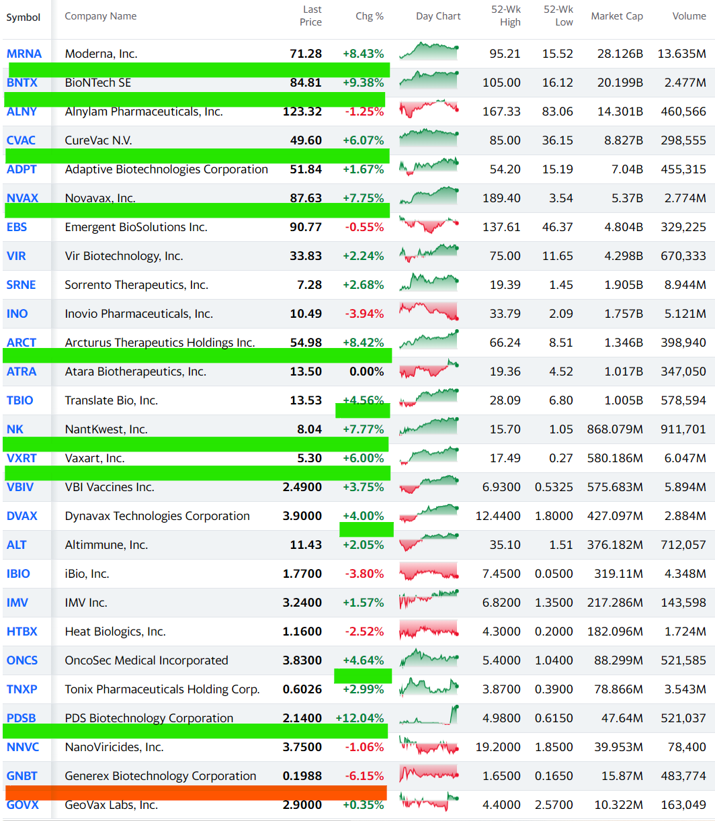
Task: Open the ATRA ticker symbol link
Action: click(22, 372)
